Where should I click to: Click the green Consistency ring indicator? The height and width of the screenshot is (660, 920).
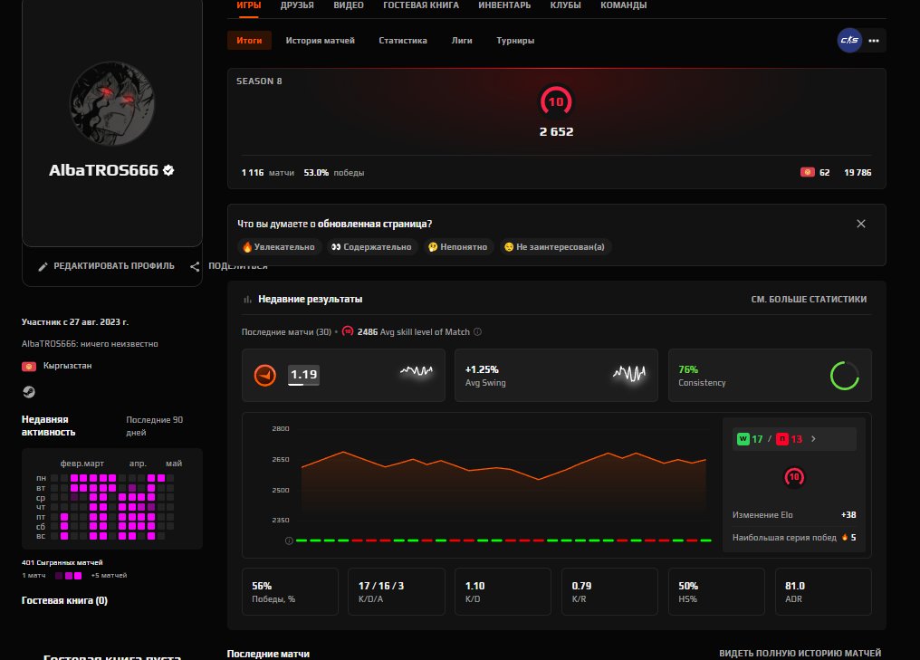(x=844, y=376)
